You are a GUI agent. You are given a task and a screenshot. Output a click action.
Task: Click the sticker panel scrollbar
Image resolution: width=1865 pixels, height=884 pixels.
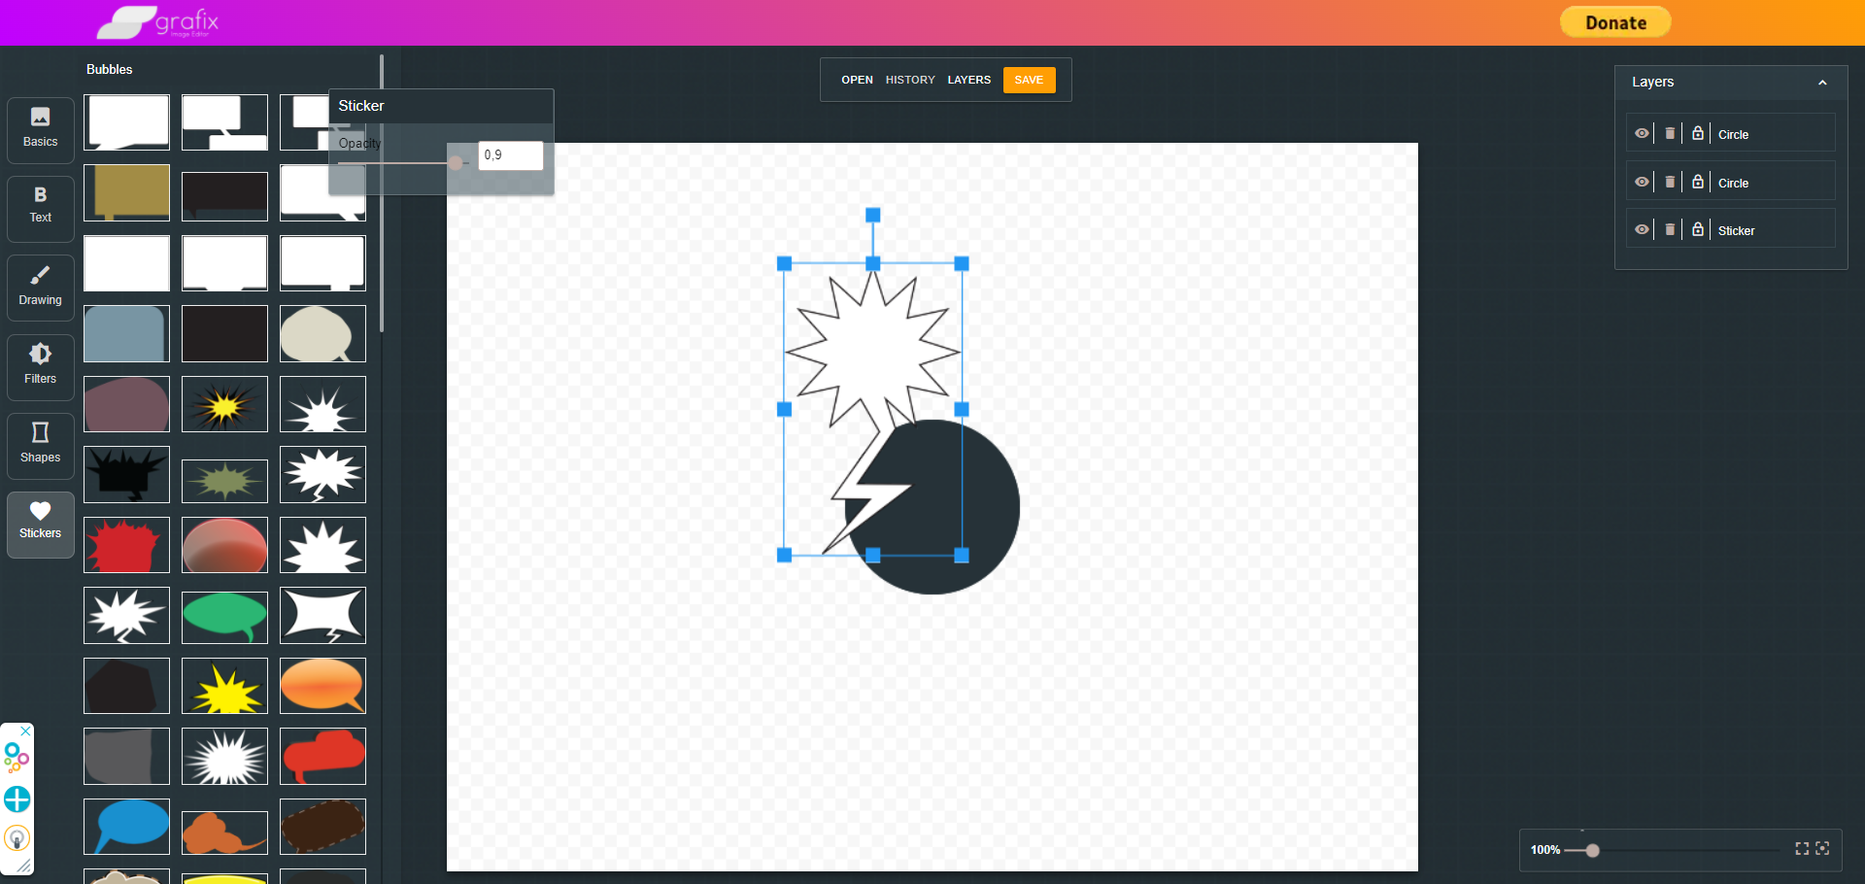[x=382, y=192]
